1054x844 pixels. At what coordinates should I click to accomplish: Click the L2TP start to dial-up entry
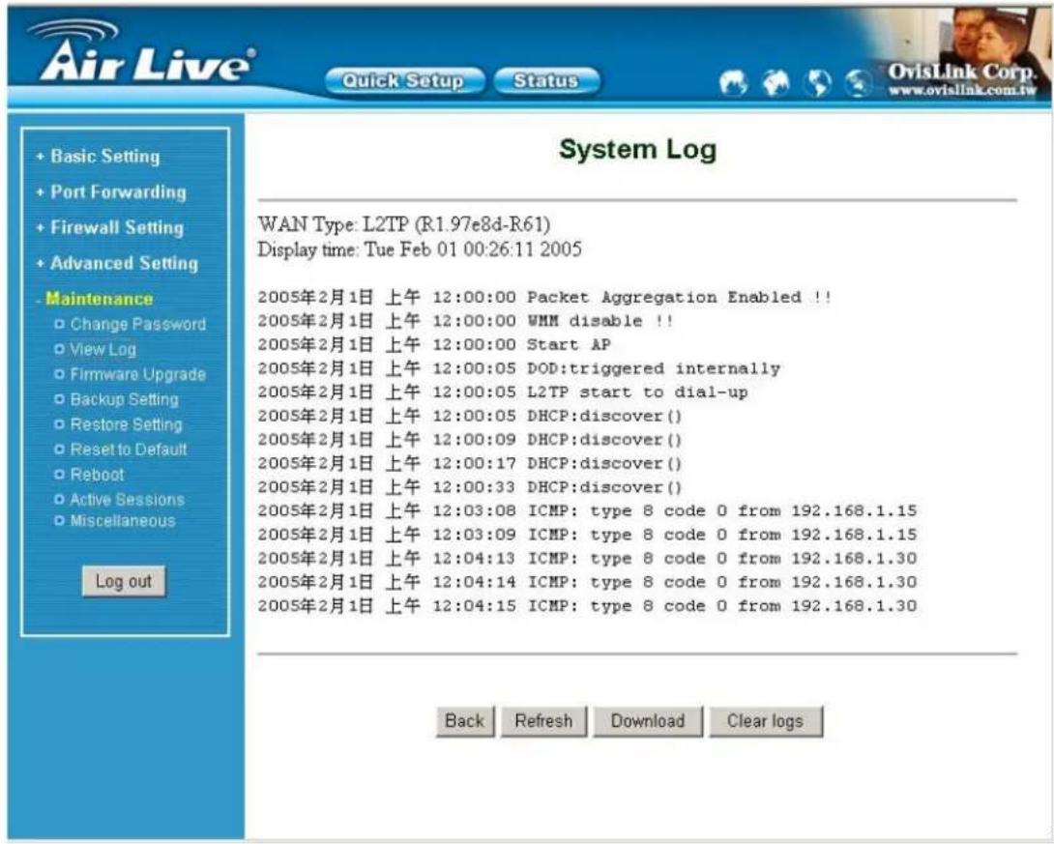click(x=503, y=392)
